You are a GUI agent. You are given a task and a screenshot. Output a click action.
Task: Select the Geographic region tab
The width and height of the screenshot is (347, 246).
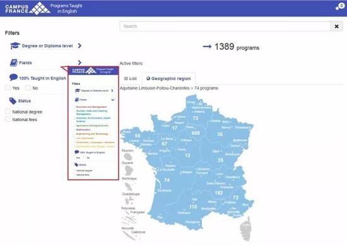(168, 79)
